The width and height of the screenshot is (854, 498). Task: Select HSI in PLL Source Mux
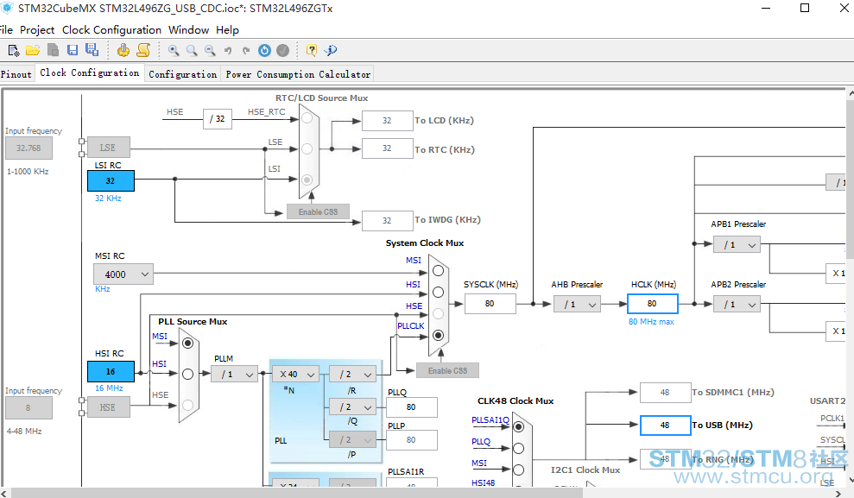[188, 374]
